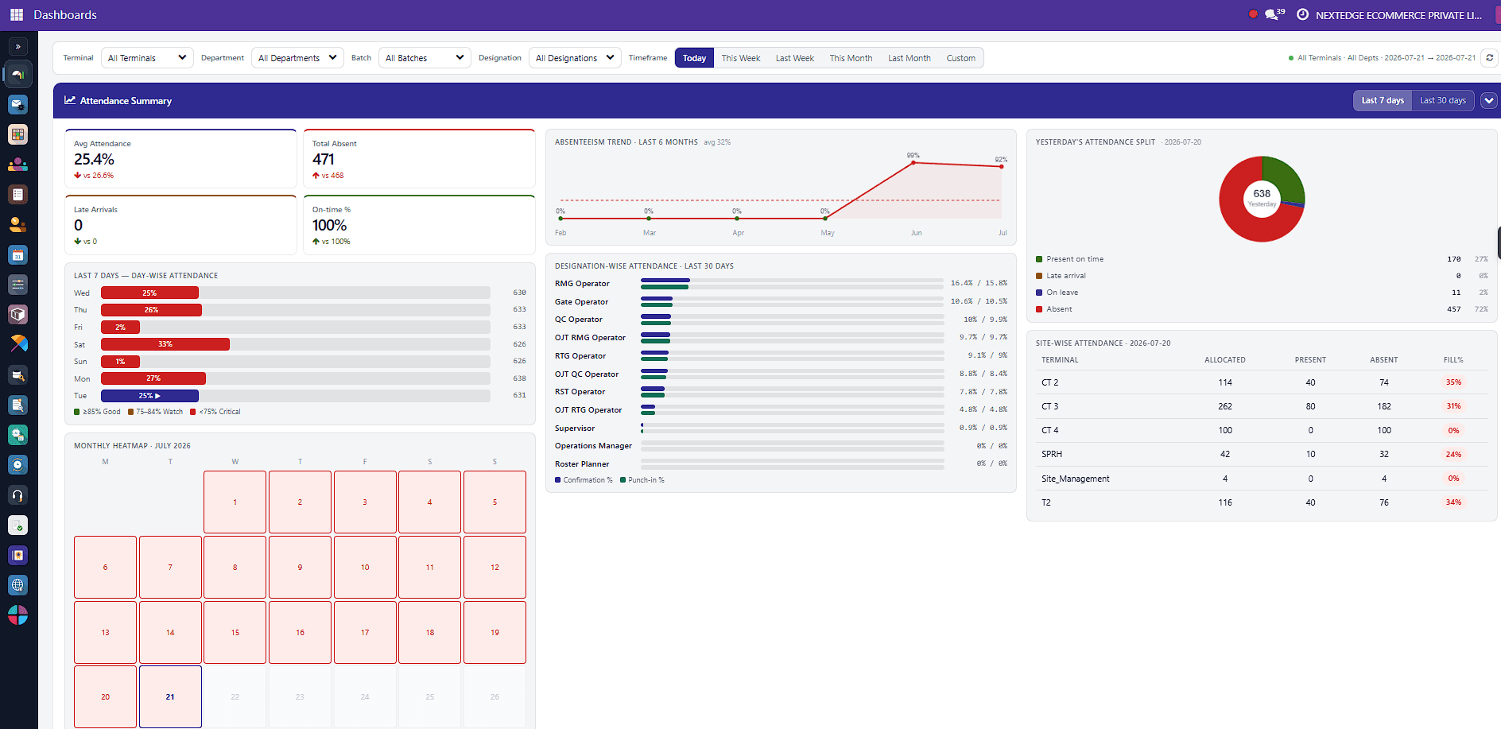Open the calendar 31 sidebar icon

17,254
